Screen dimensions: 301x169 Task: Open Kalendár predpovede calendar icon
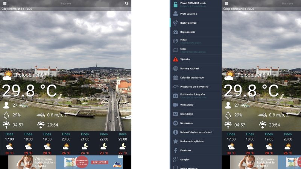(x=175, y=78)
